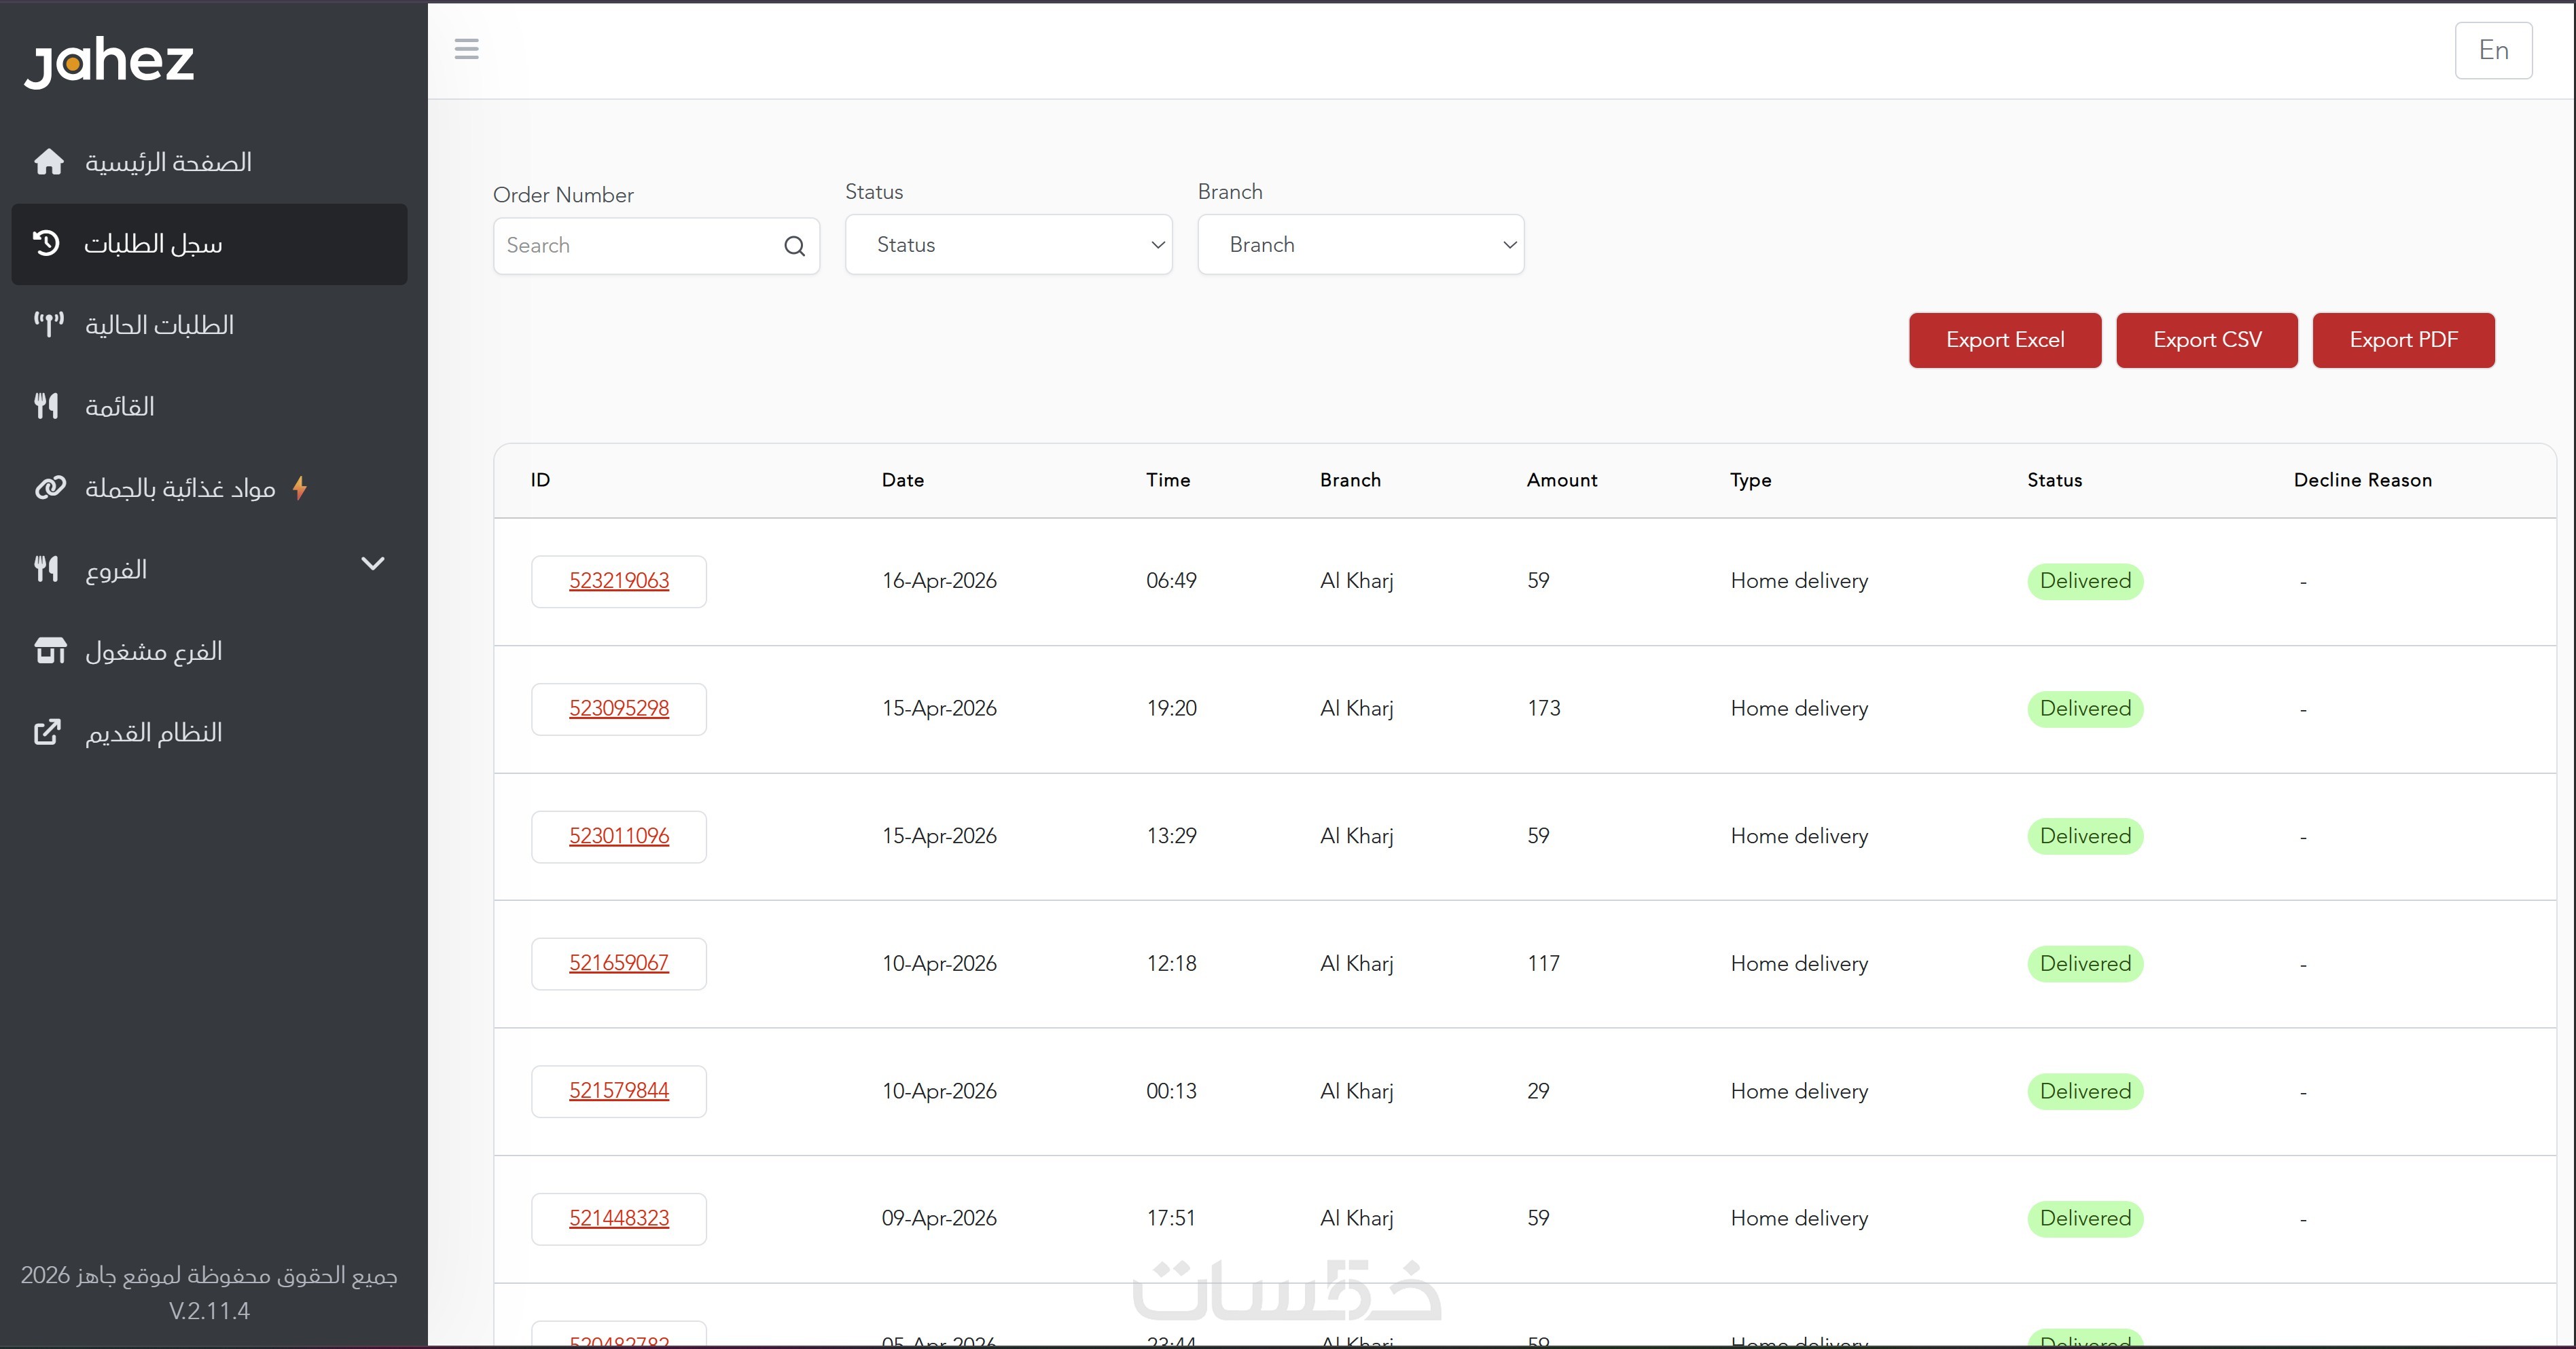Open the Status dropdown filter
The image size is (2576, 1349).
point(1008,245)
